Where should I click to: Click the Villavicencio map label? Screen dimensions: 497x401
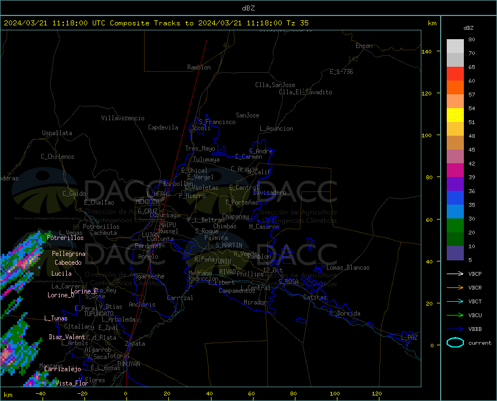coord(123,118)
